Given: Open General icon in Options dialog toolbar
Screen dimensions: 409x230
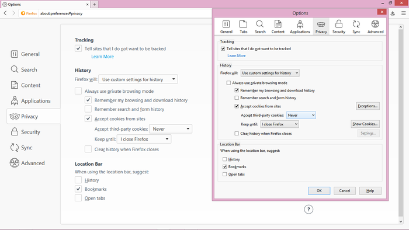Looking at the screenshot, I should click(226, 27).
